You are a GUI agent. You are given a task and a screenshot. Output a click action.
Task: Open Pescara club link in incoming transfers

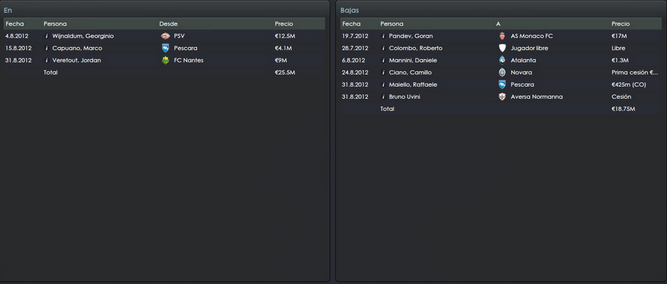tap(185, 48)
